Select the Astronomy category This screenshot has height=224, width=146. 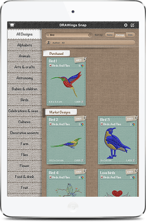point(24,78)
